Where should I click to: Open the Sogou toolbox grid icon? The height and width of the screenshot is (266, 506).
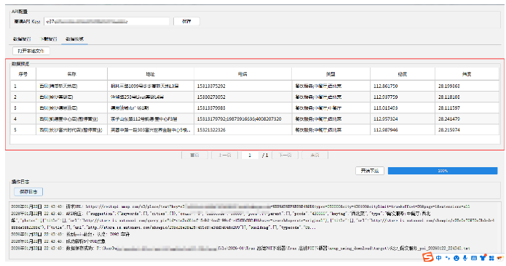(x=491, y=258)
